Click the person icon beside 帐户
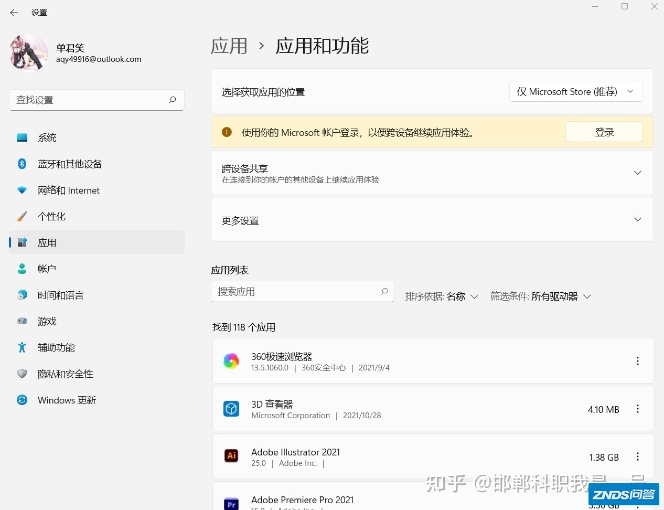664x510 pixels. pos(22,269)
